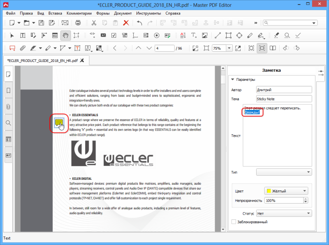The image size is (329, 245).
Task: Close the ECLER_PRODUCT_GUIDE tab
Action: (82, 60)
